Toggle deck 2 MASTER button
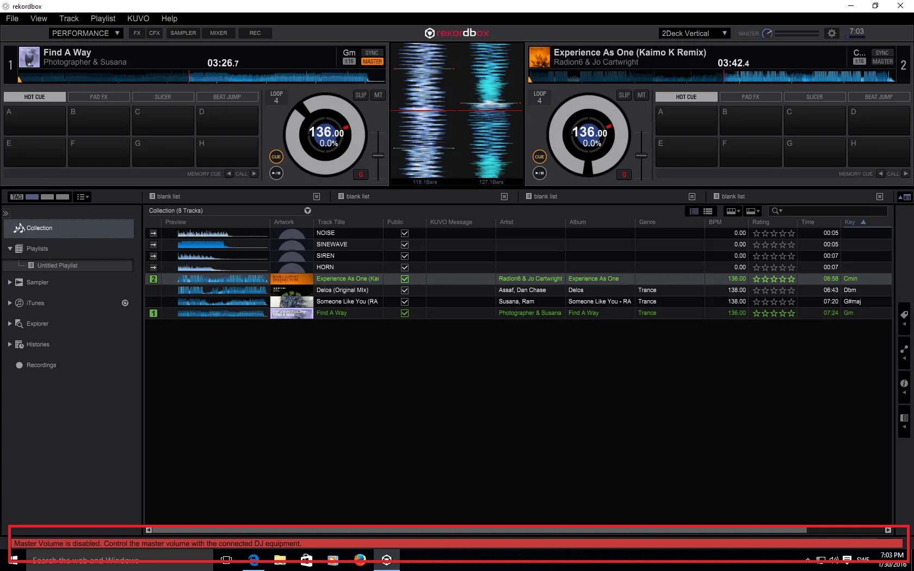Image resolution: width=914 pixels, height=571 pixels. click(882, 61)
